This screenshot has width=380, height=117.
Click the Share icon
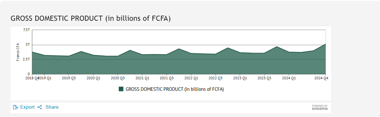pyautogui.click(x=40, y=107)
